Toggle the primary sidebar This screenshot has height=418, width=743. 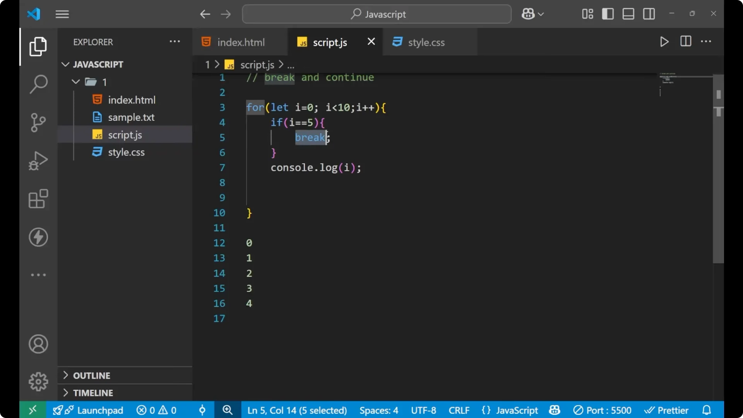point(608,14)
